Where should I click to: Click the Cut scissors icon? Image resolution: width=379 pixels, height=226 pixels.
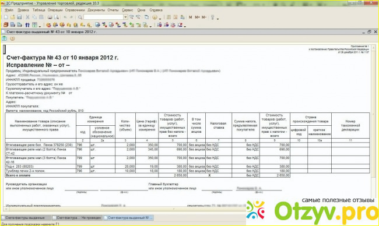27,17
